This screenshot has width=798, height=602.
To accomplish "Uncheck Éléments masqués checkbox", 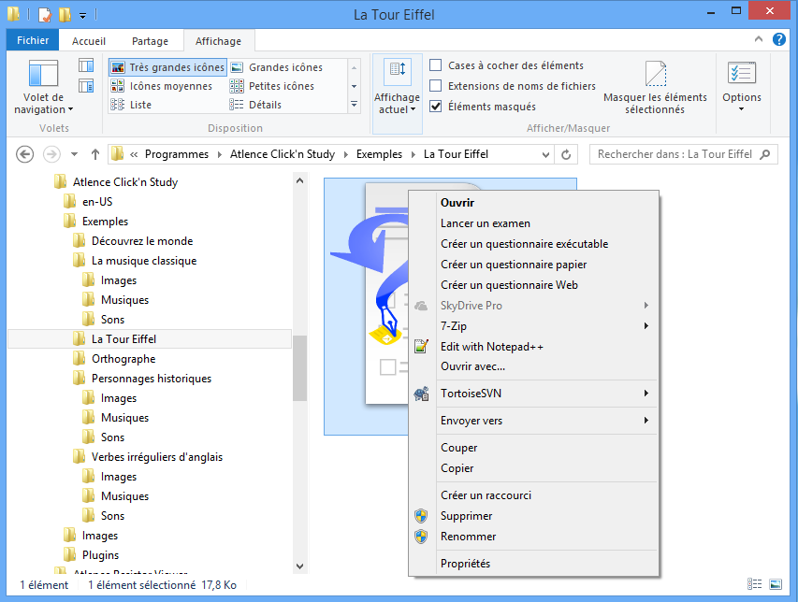I will [x=436, y=107].
